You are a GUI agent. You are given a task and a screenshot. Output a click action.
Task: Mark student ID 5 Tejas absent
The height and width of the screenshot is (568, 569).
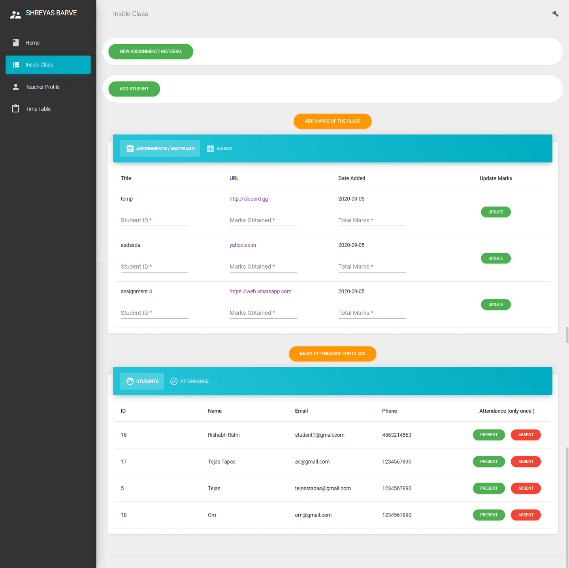(x=526, y=488)
